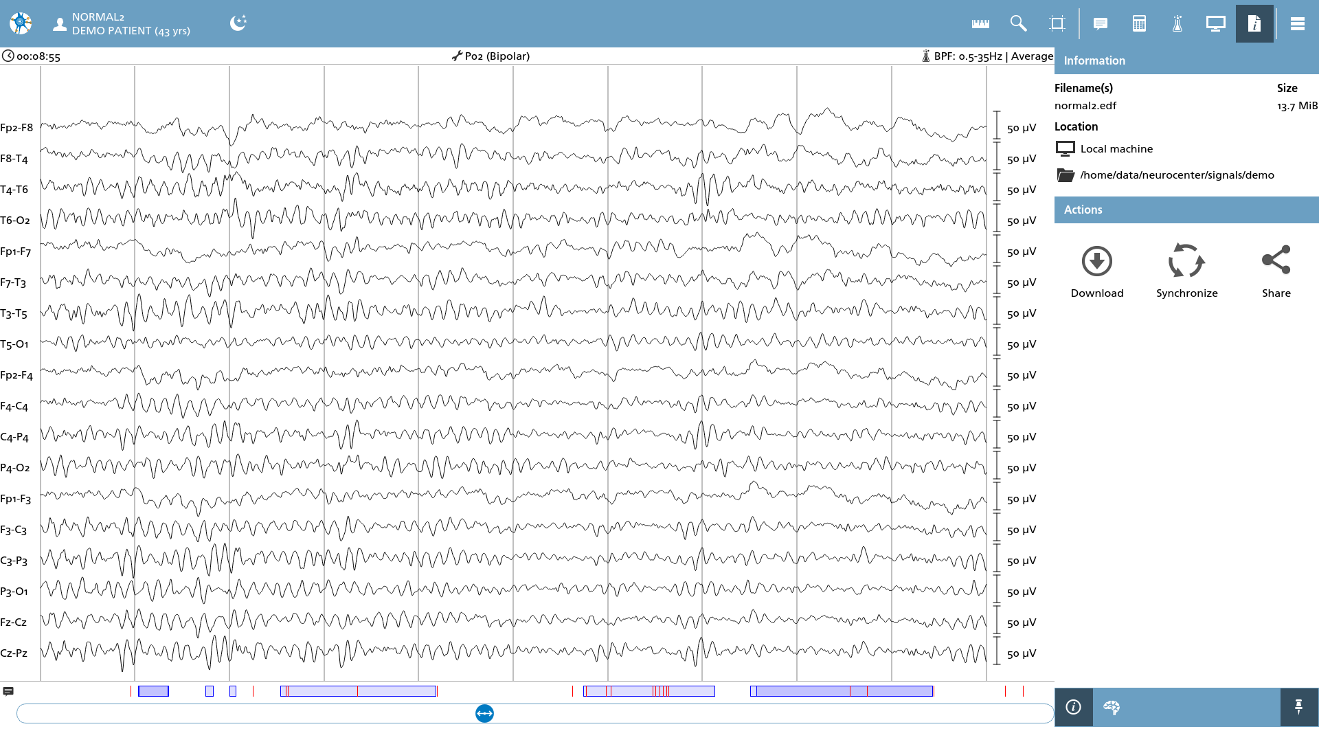This screenshot has height=742, width=1319.
Task: Toggle the night mode moon icon
Action: (x=238, y=23)
